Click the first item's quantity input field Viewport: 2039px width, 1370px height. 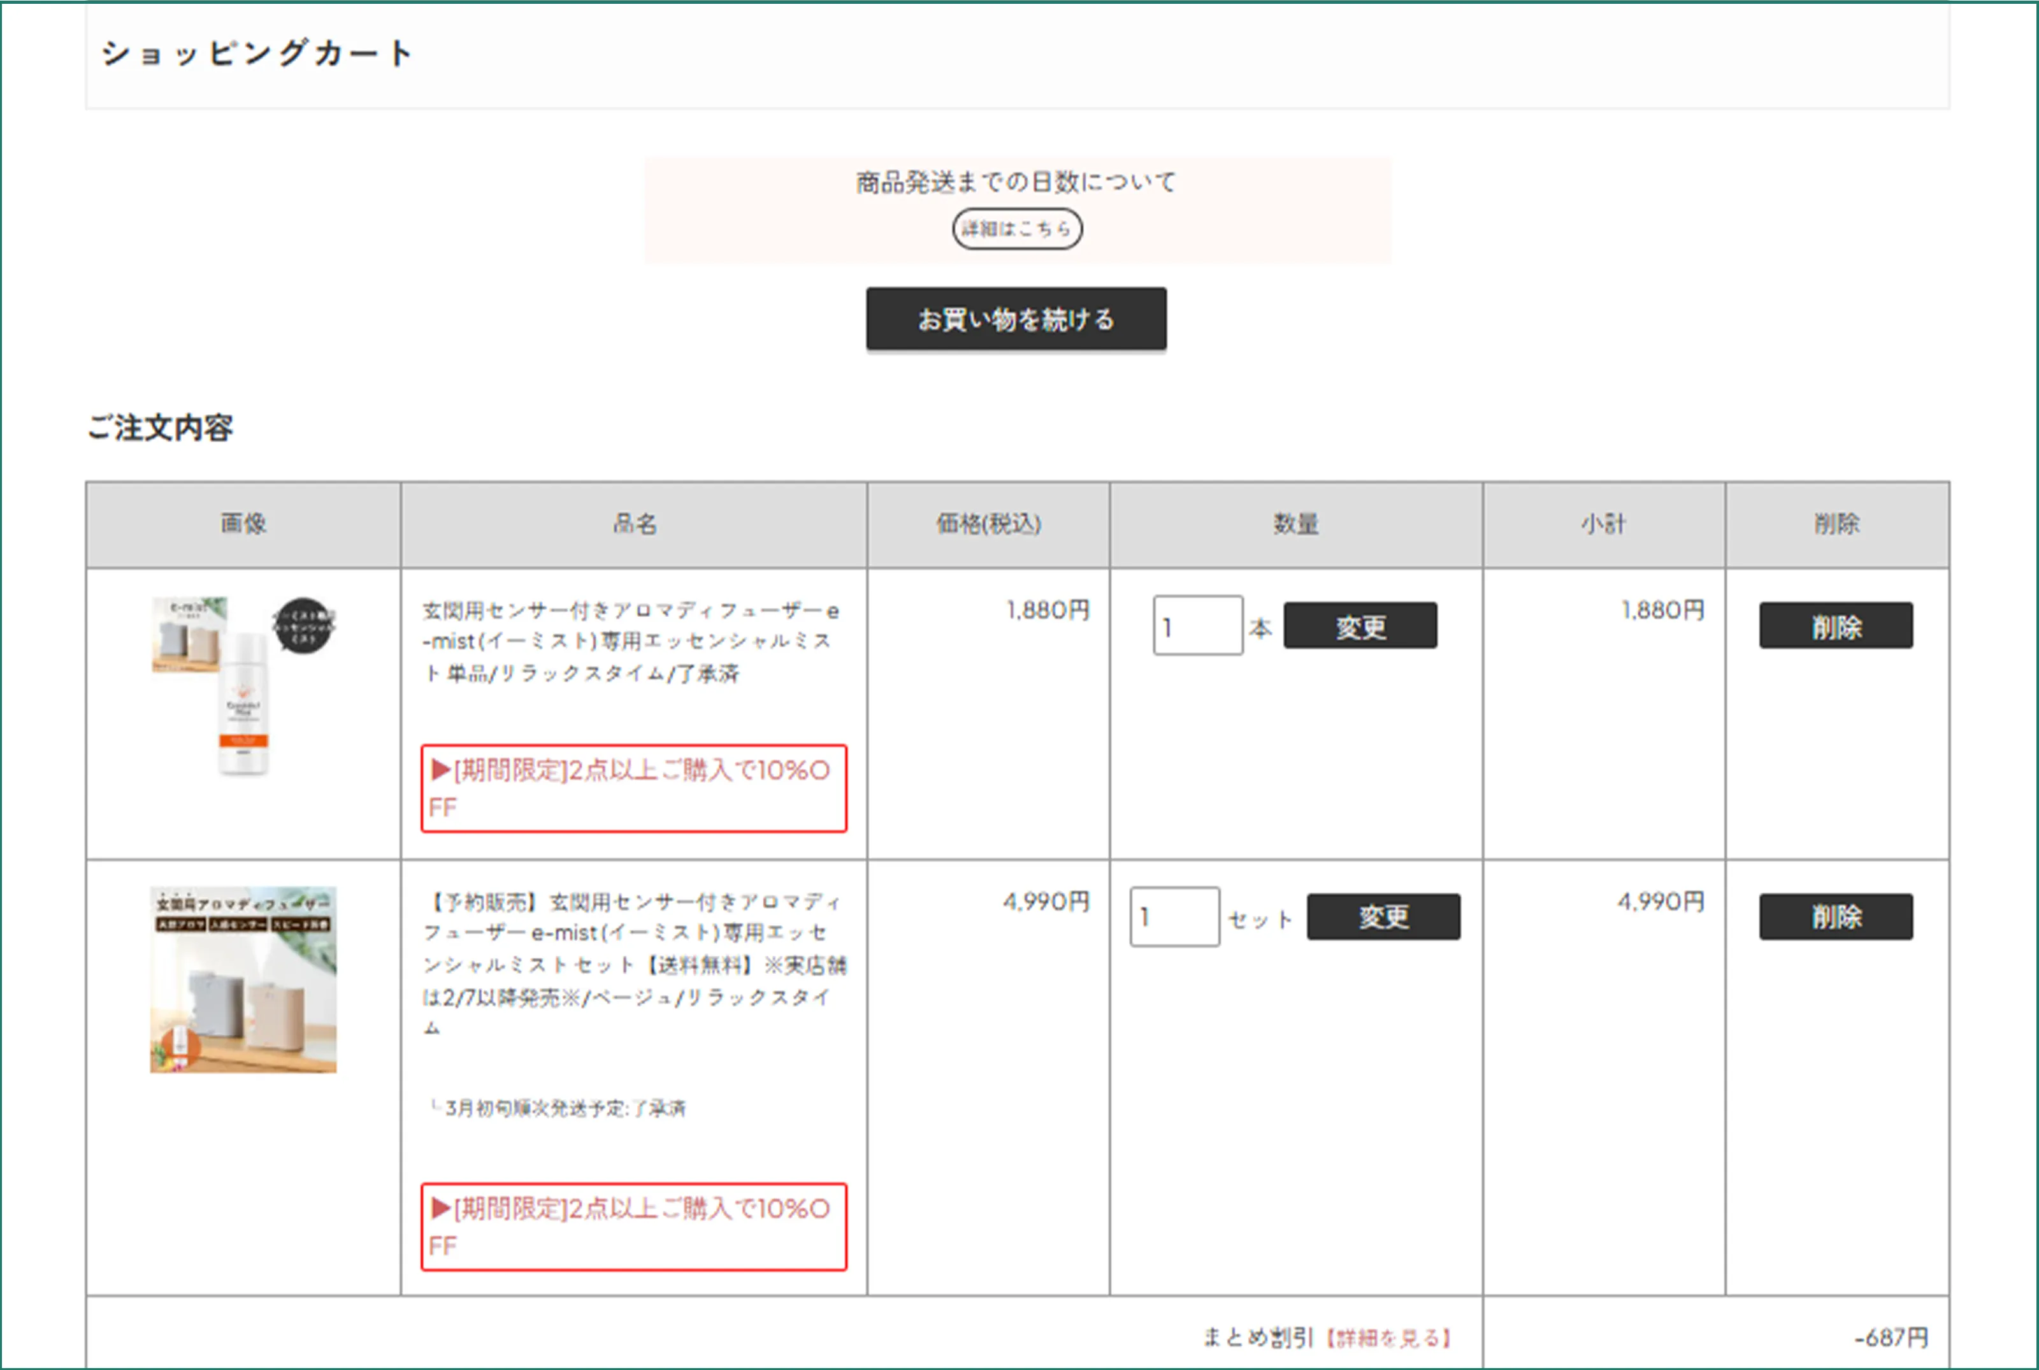1198,626
